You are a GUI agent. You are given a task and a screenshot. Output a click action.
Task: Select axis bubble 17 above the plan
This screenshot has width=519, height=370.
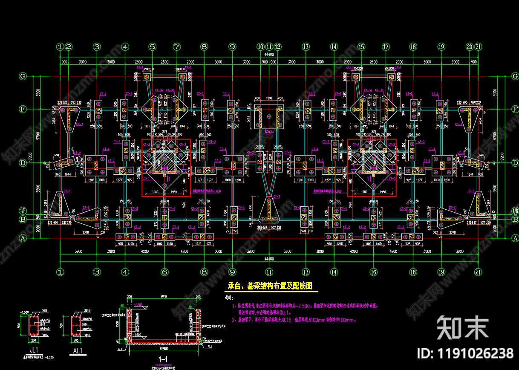386,46
